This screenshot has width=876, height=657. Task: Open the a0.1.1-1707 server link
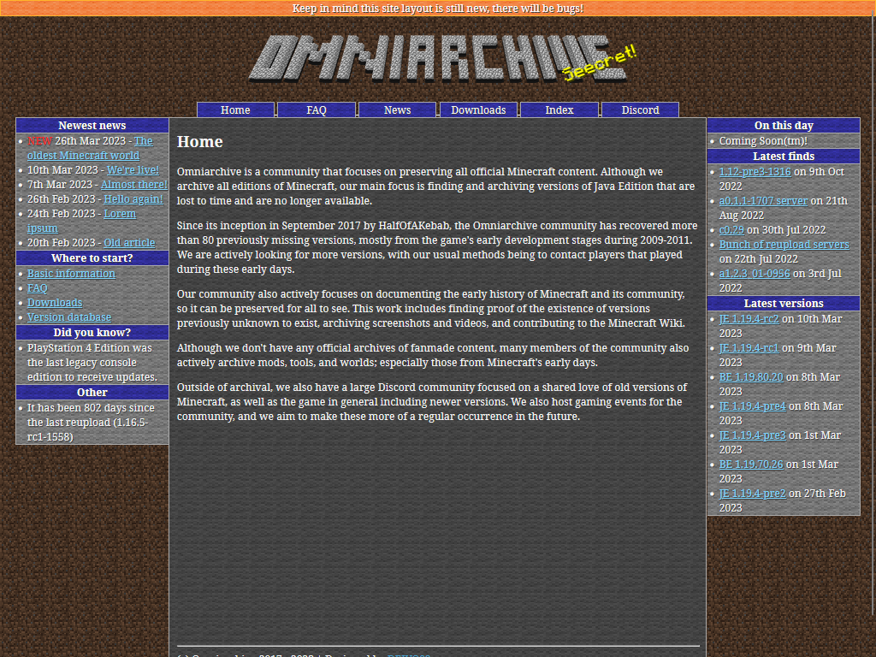(763, 201)
